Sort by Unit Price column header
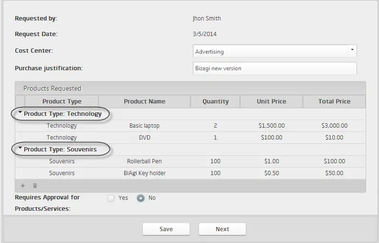 pos(271,102)
